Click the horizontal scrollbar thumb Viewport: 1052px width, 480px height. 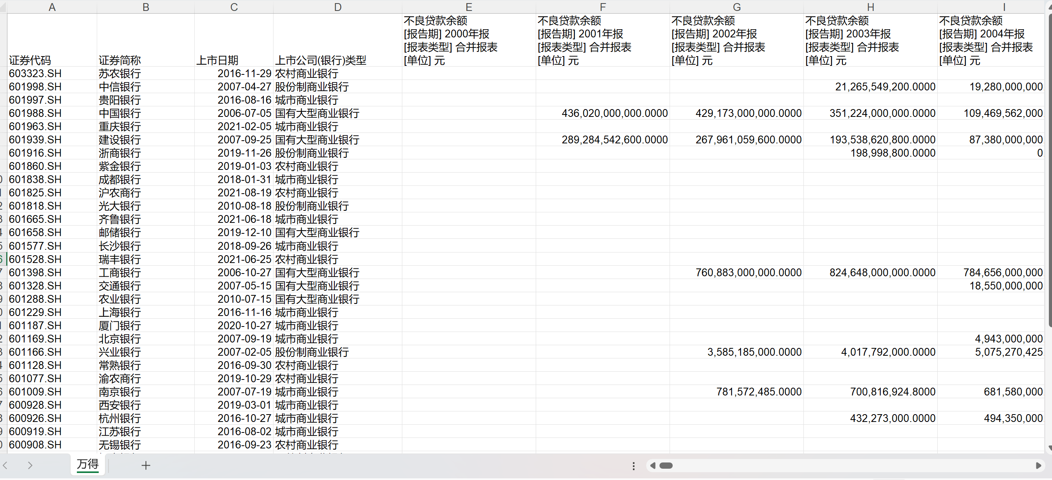tap(666, 466)
